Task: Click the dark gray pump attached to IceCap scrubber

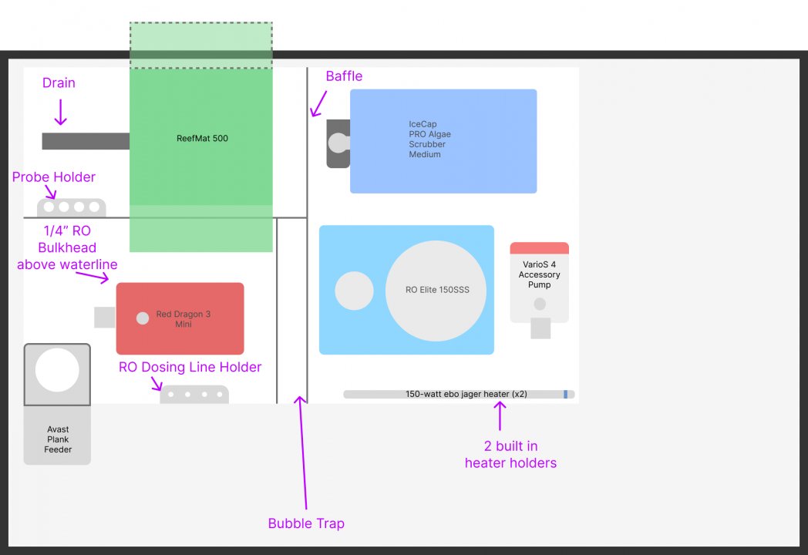Action: [338, 143]
